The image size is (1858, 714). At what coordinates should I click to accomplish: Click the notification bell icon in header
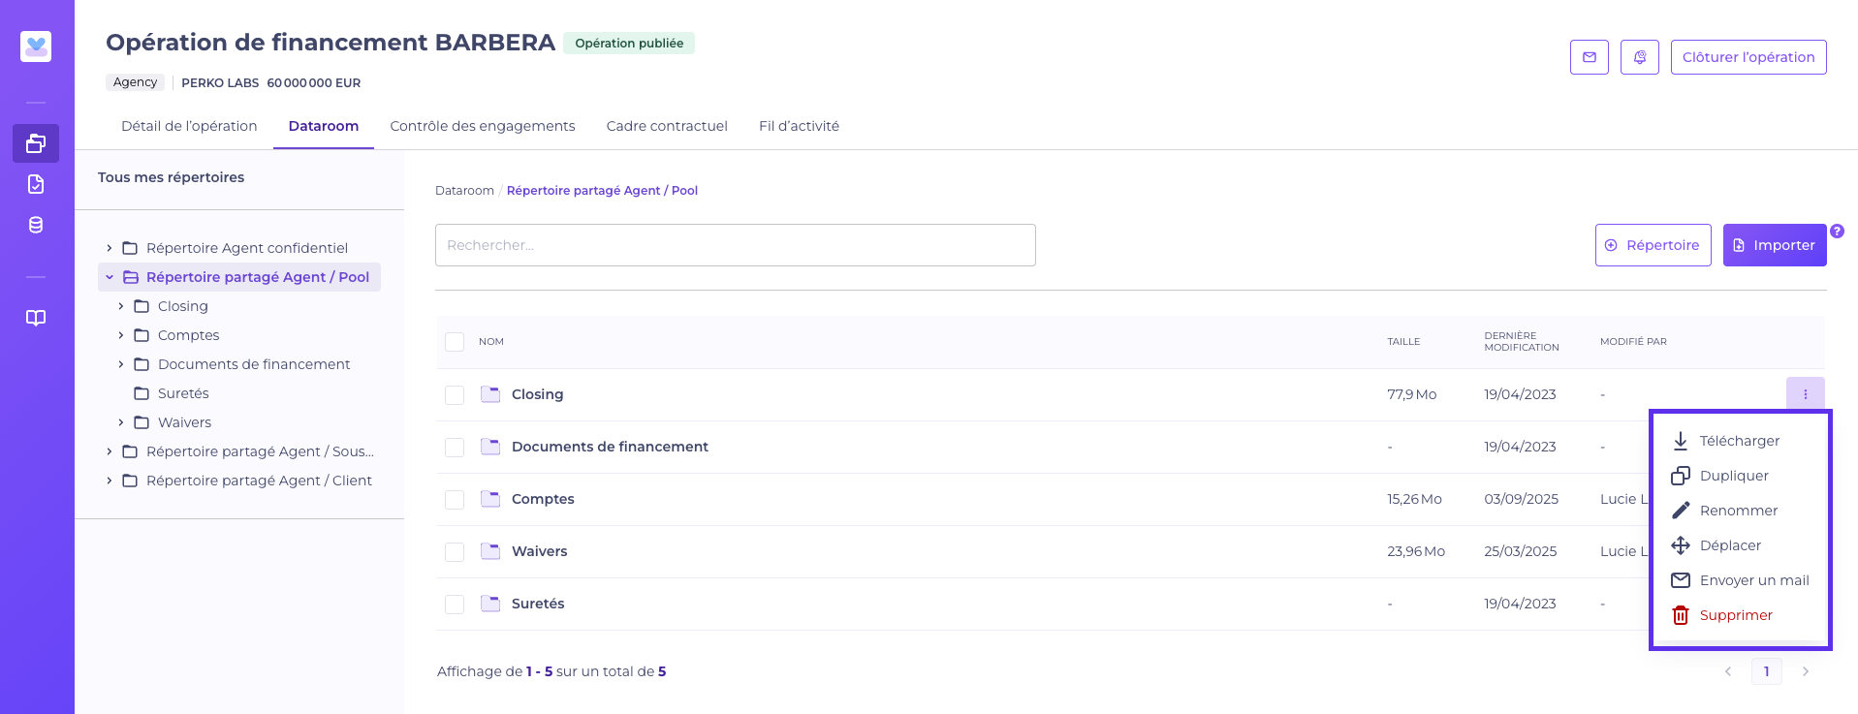click(1639, 57)
